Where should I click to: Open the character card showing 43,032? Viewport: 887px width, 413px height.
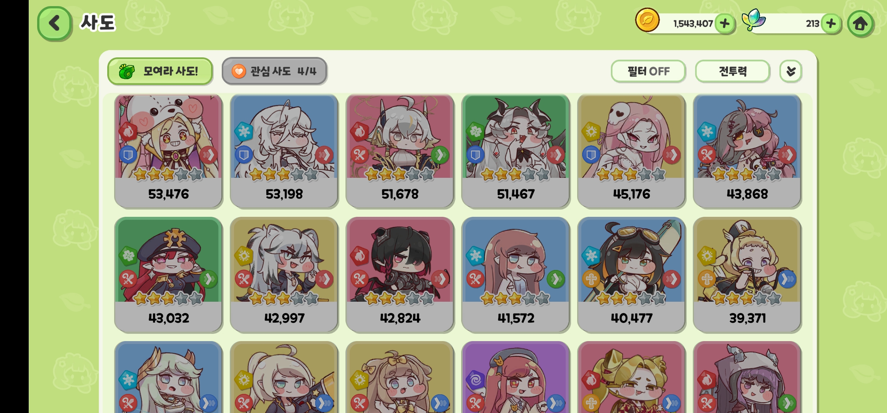[x=169, y=275]
